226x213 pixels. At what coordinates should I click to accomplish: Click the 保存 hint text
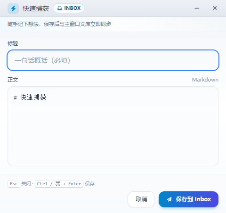click(x=89, y=184)
